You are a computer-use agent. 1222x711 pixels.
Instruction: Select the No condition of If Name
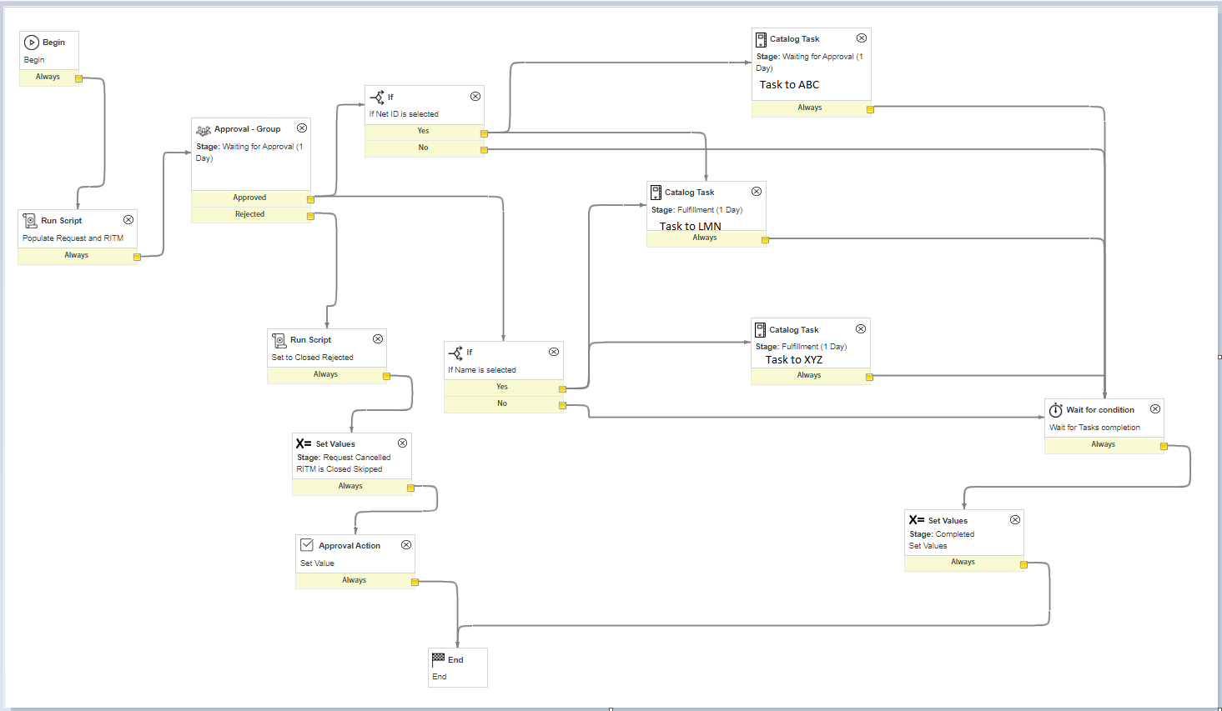pyautogui.click(x=502, y=404)
